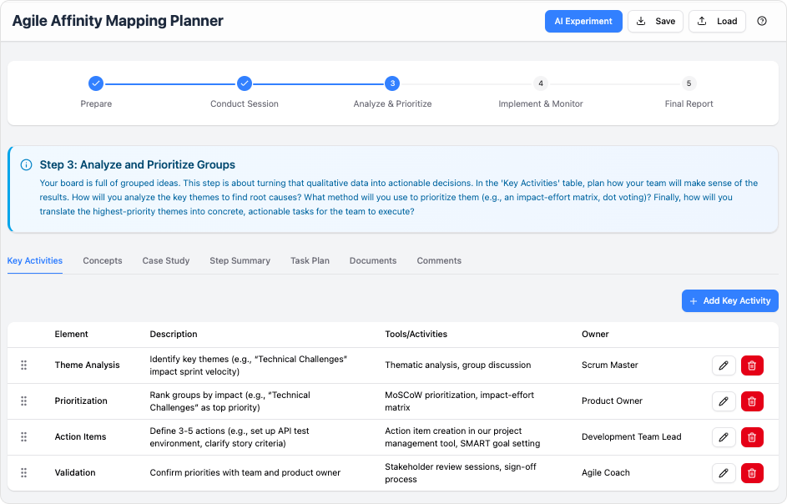Select the Theme Analysis element cell
This screenshot has width=787, height=504.
tap(88, 365)
